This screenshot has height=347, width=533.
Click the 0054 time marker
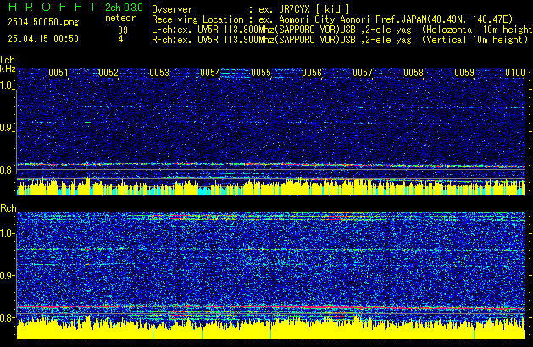coord(210,73)
